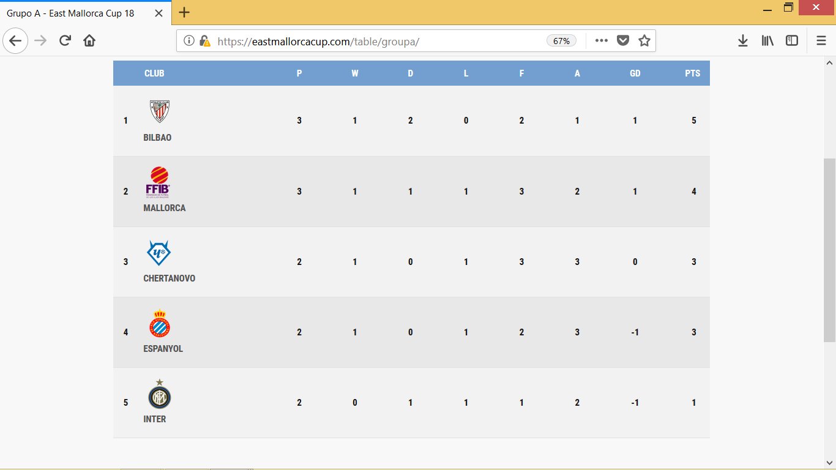Click the FFIB Mallorca logo
Screen dimensions: 836x470
pyautogui.click(x=158, y=182)
